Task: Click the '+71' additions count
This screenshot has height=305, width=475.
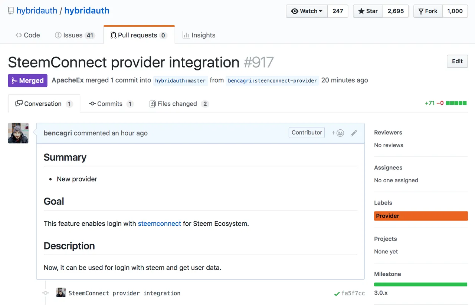Action: [430, 103]
